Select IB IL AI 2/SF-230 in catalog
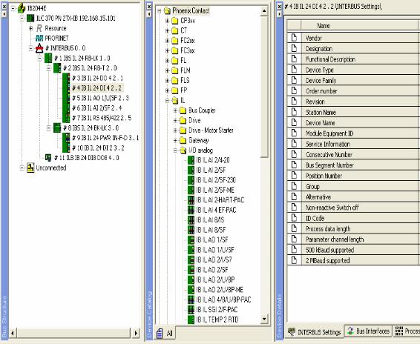 click(216, 180)
